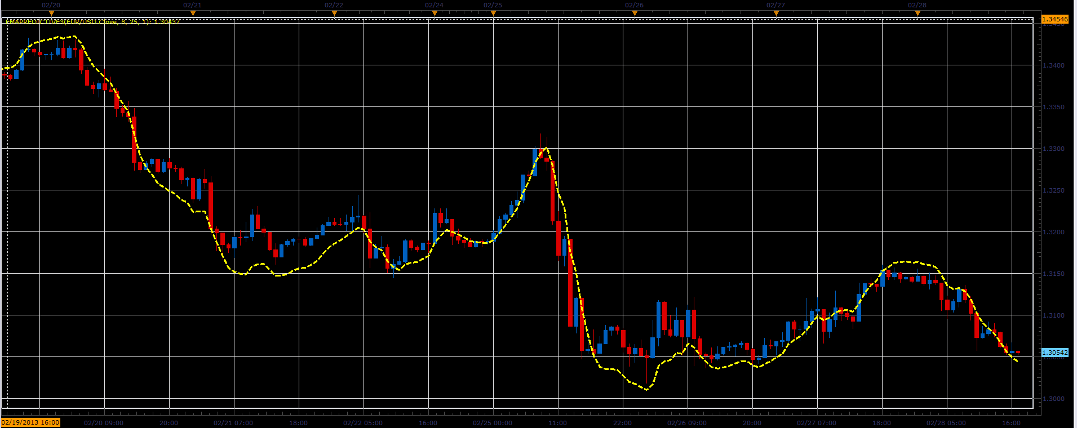
Task: Click the 02/20 09:00 time axis label
Action: pyautogui.click(x=104, y=423)
